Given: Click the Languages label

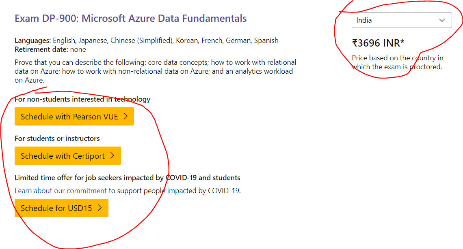Looking at the screenshot, I should (x=33, y=40).
